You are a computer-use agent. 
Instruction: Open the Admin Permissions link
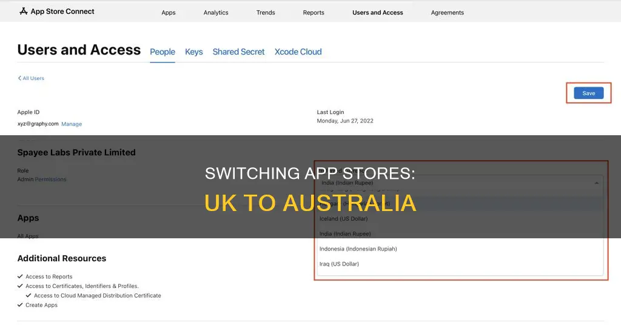click(x=51, y=179)
